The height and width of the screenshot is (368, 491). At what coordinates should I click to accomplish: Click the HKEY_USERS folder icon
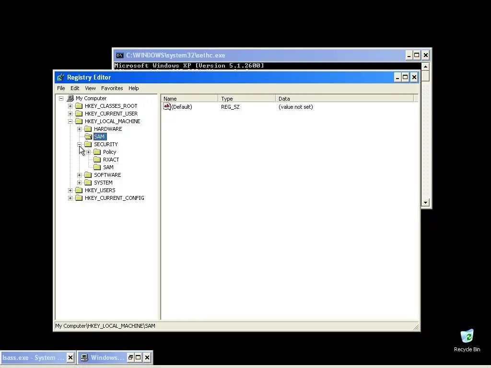(x=79, y=190)
